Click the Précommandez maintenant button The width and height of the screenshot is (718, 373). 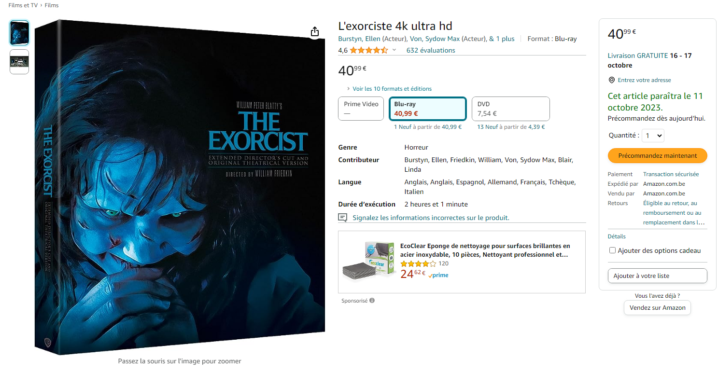point(658,155)
